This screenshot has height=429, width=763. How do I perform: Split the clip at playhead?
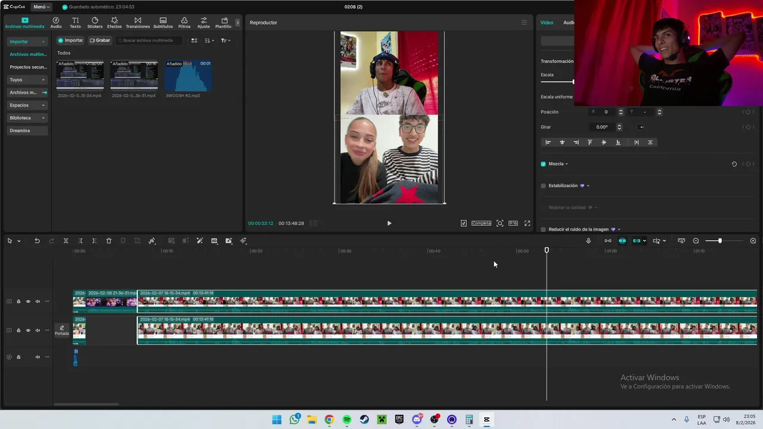pos(66,241)
